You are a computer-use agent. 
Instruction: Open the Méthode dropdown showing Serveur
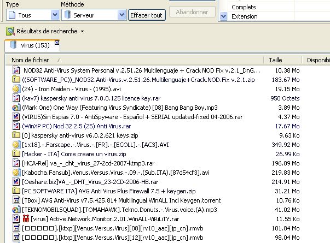tap(94, 15)
